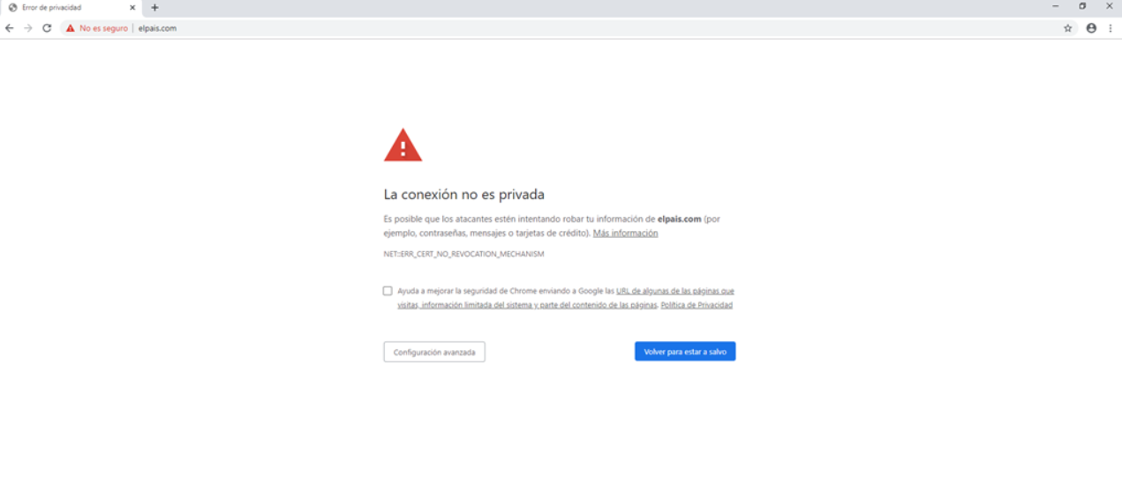Click the red warning triangle icon
Viewport: 1122px width, 499px height.
pos(403,145)
